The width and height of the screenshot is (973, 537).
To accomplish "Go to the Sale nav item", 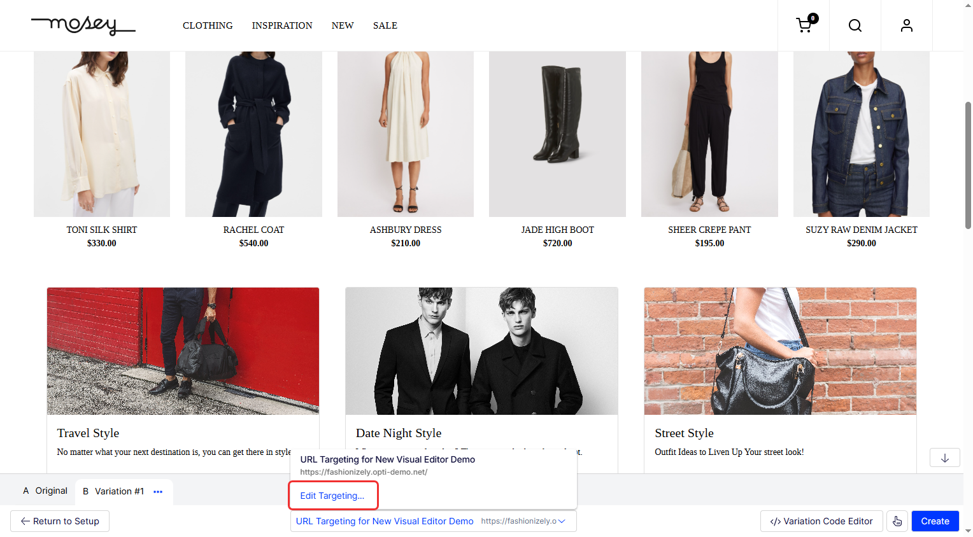I will tap(385, 25).
